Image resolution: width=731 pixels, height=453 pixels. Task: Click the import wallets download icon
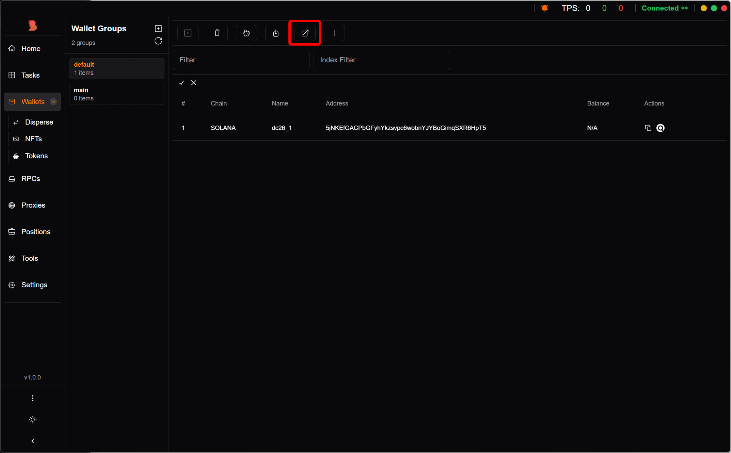point(276,33)
